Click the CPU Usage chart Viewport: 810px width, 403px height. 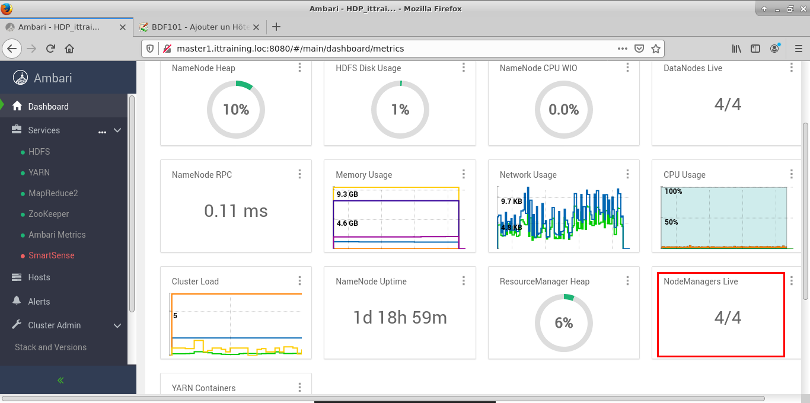(x=723, y=217)
